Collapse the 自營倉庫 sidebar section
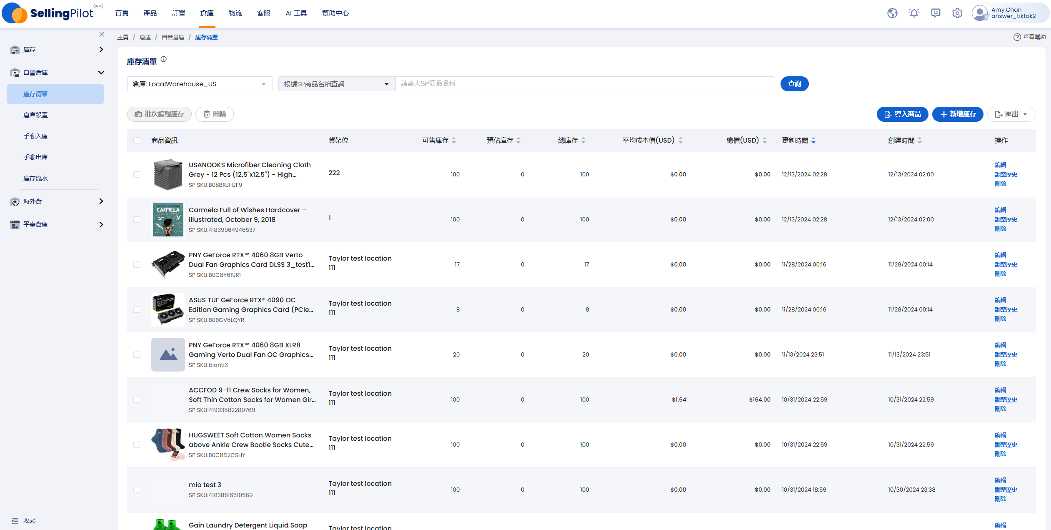Viewport: 1051px width, 530px height. 101,73
